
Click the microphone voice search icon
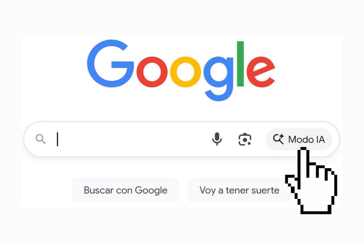coord(217,139)
